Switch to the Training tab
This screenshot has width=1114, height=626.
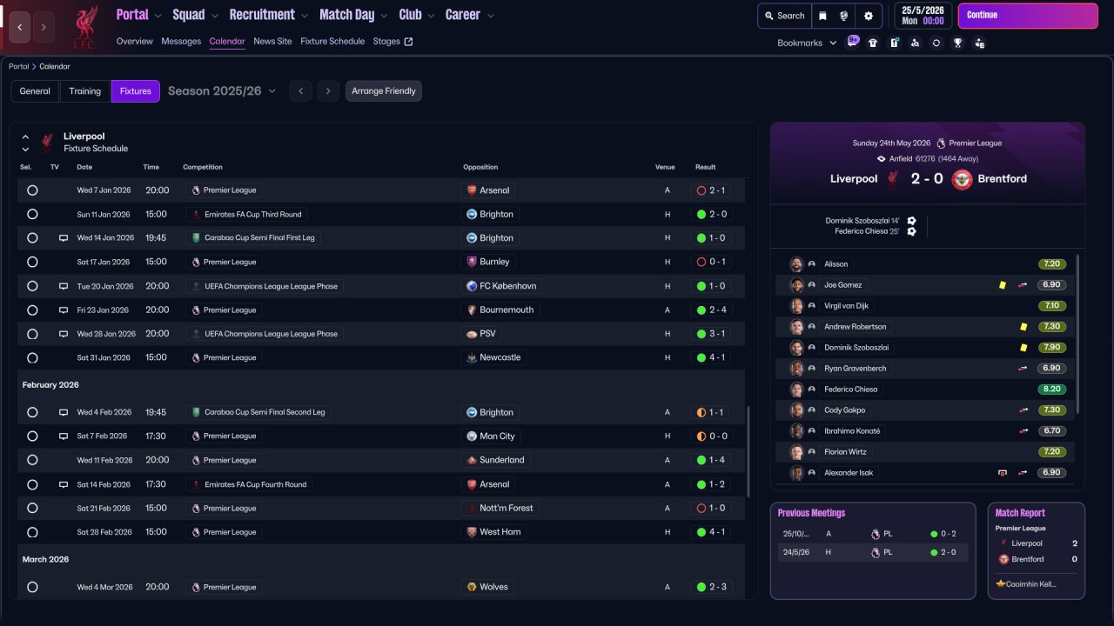tap(85, 91)
